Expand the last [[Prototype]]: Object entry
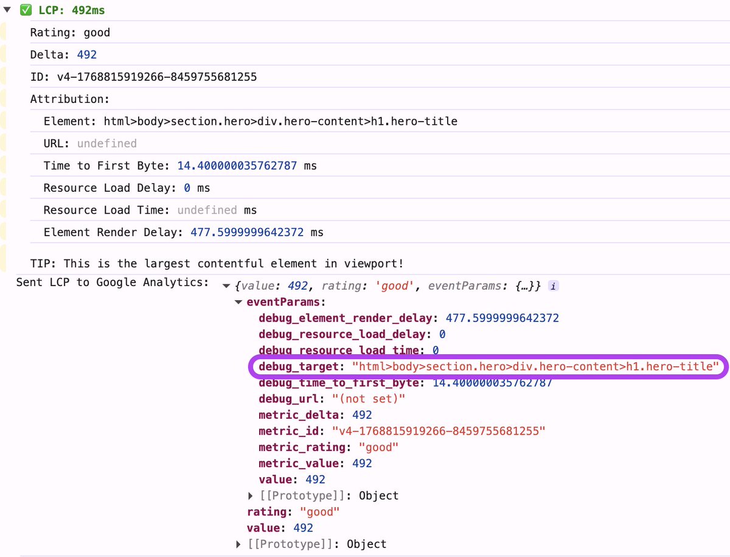Image resolution: width=730 pixels, height=557 pixels. (x=239, y=544)
